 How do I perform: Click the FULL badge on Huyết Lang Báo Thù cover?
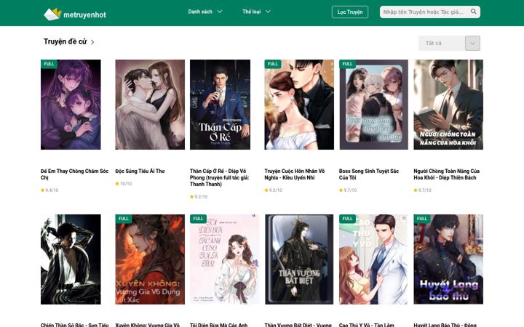(x=421, y=219)
